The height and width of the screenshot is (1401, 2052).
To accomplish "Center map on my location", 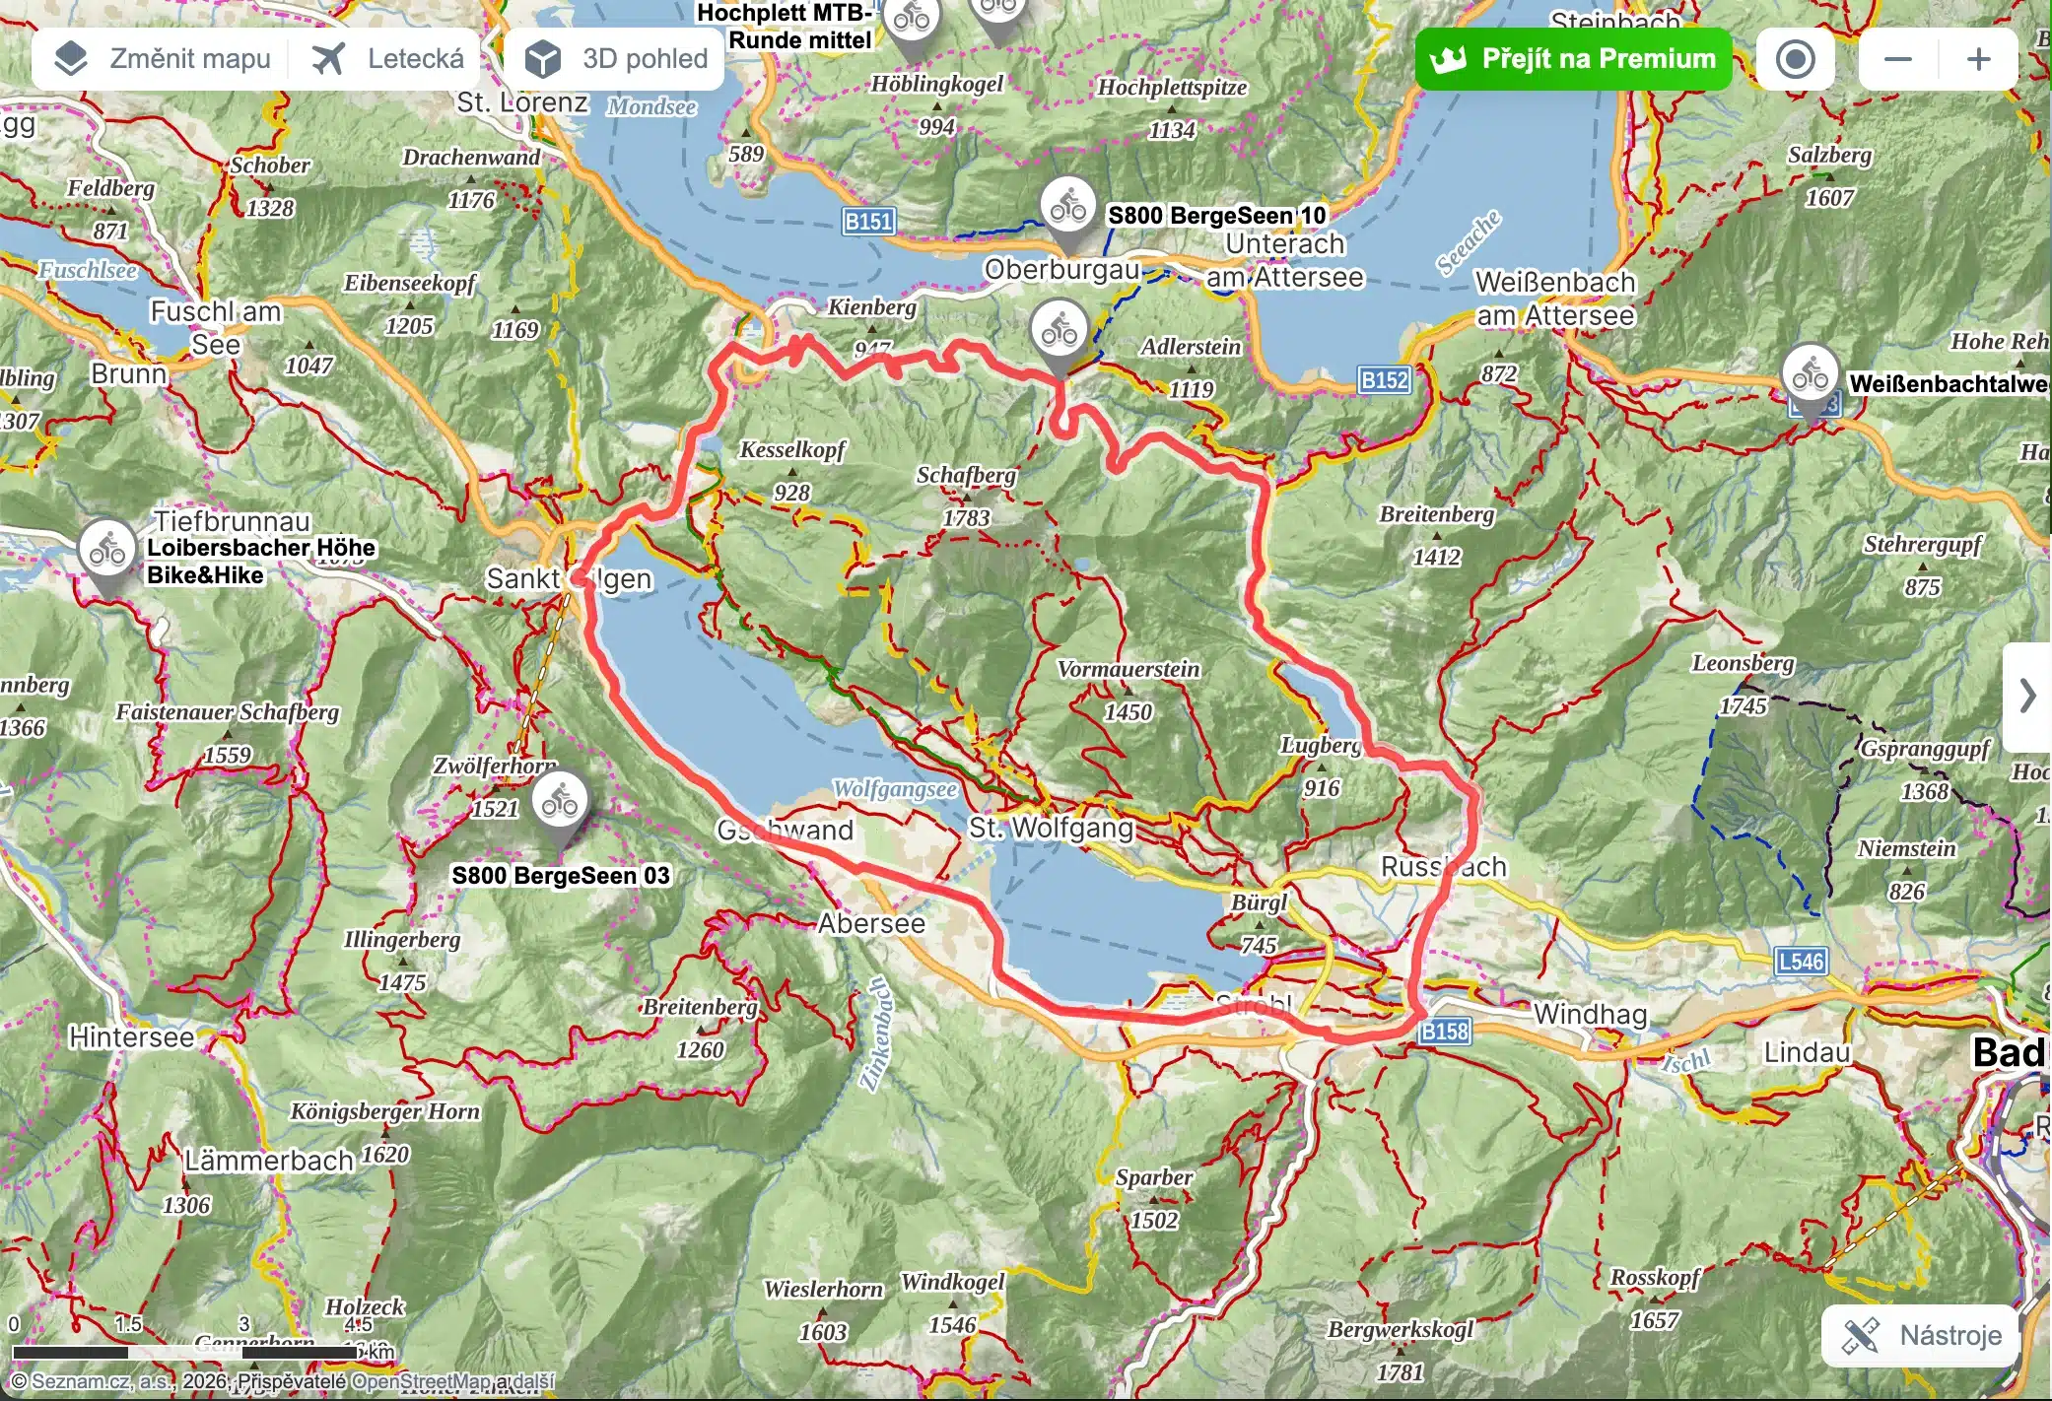I will tap(1795, 59).
